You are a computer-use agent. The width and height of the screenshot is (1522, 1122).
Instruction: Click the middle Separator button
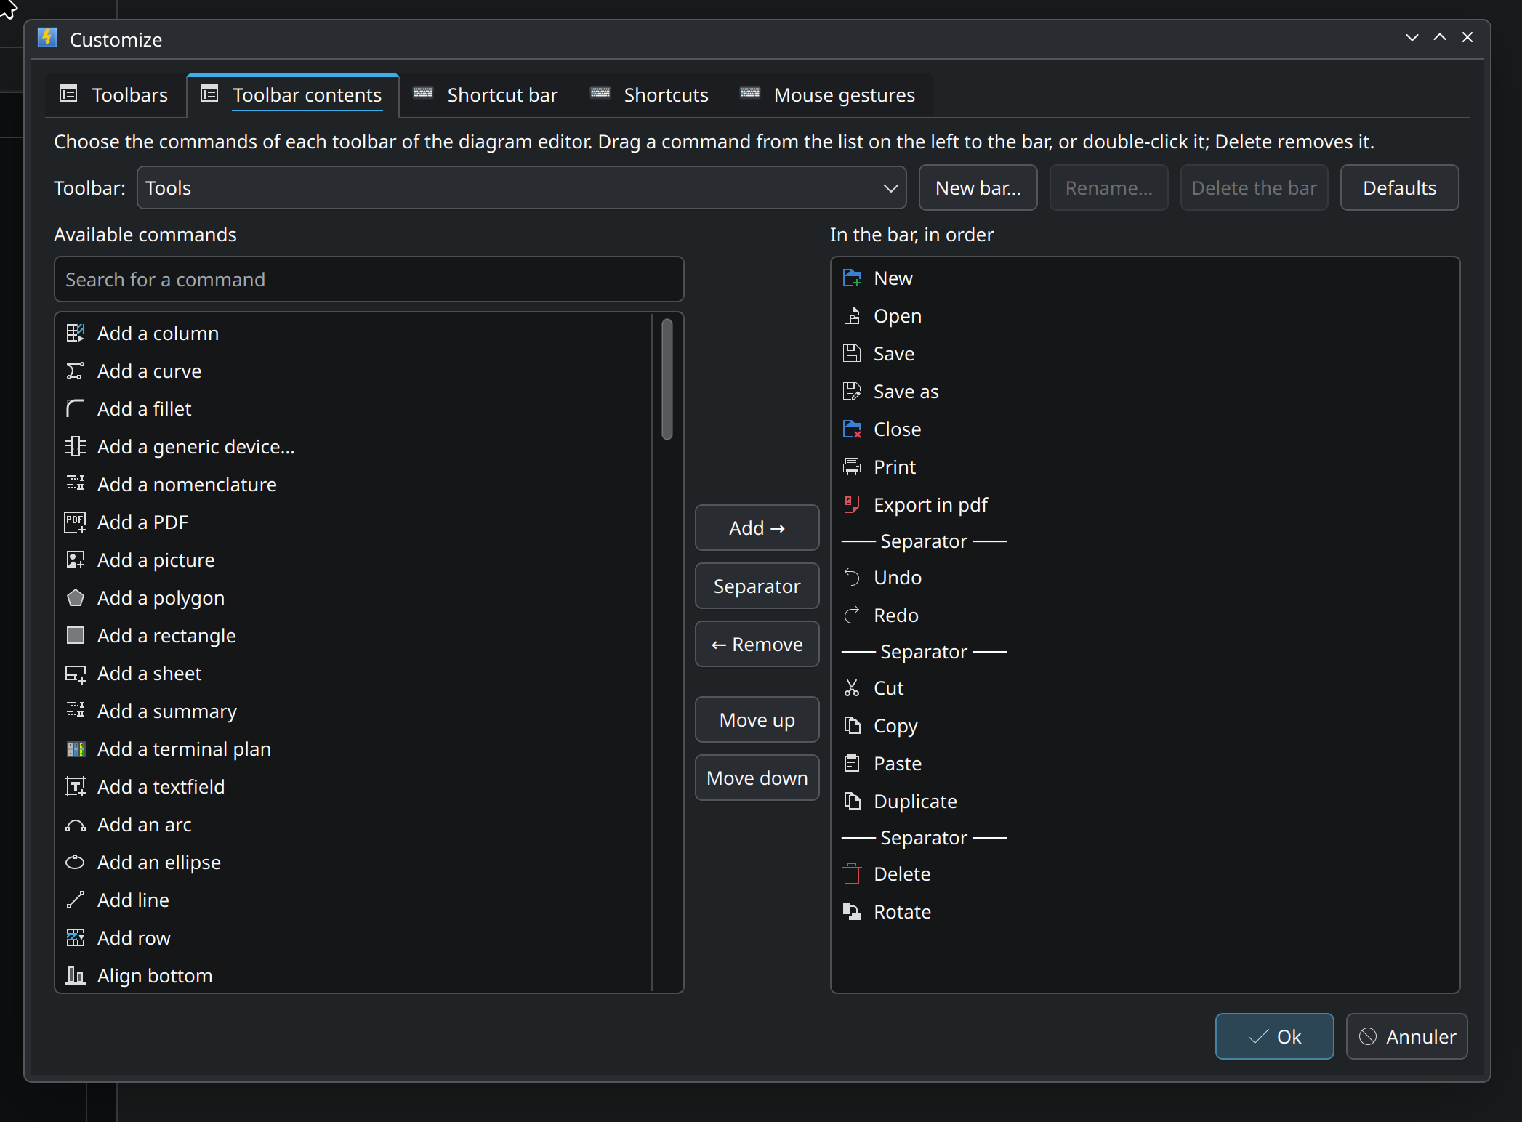pyautogui.click(x=757, y=586)
